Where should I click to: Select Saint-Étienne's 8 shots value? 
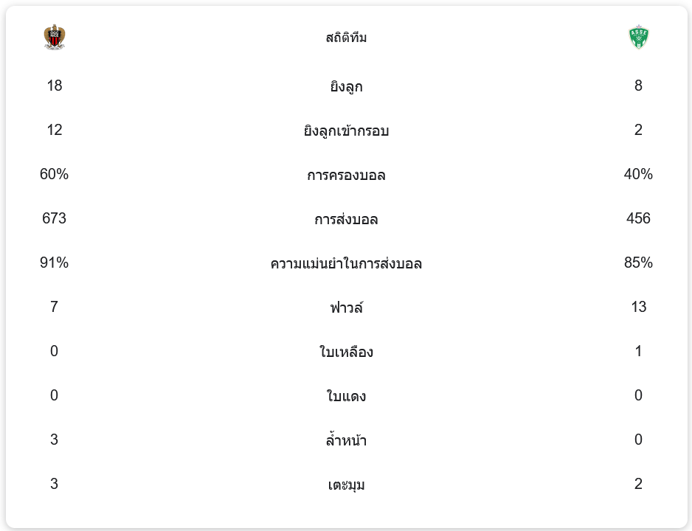(x=638, y=86)
